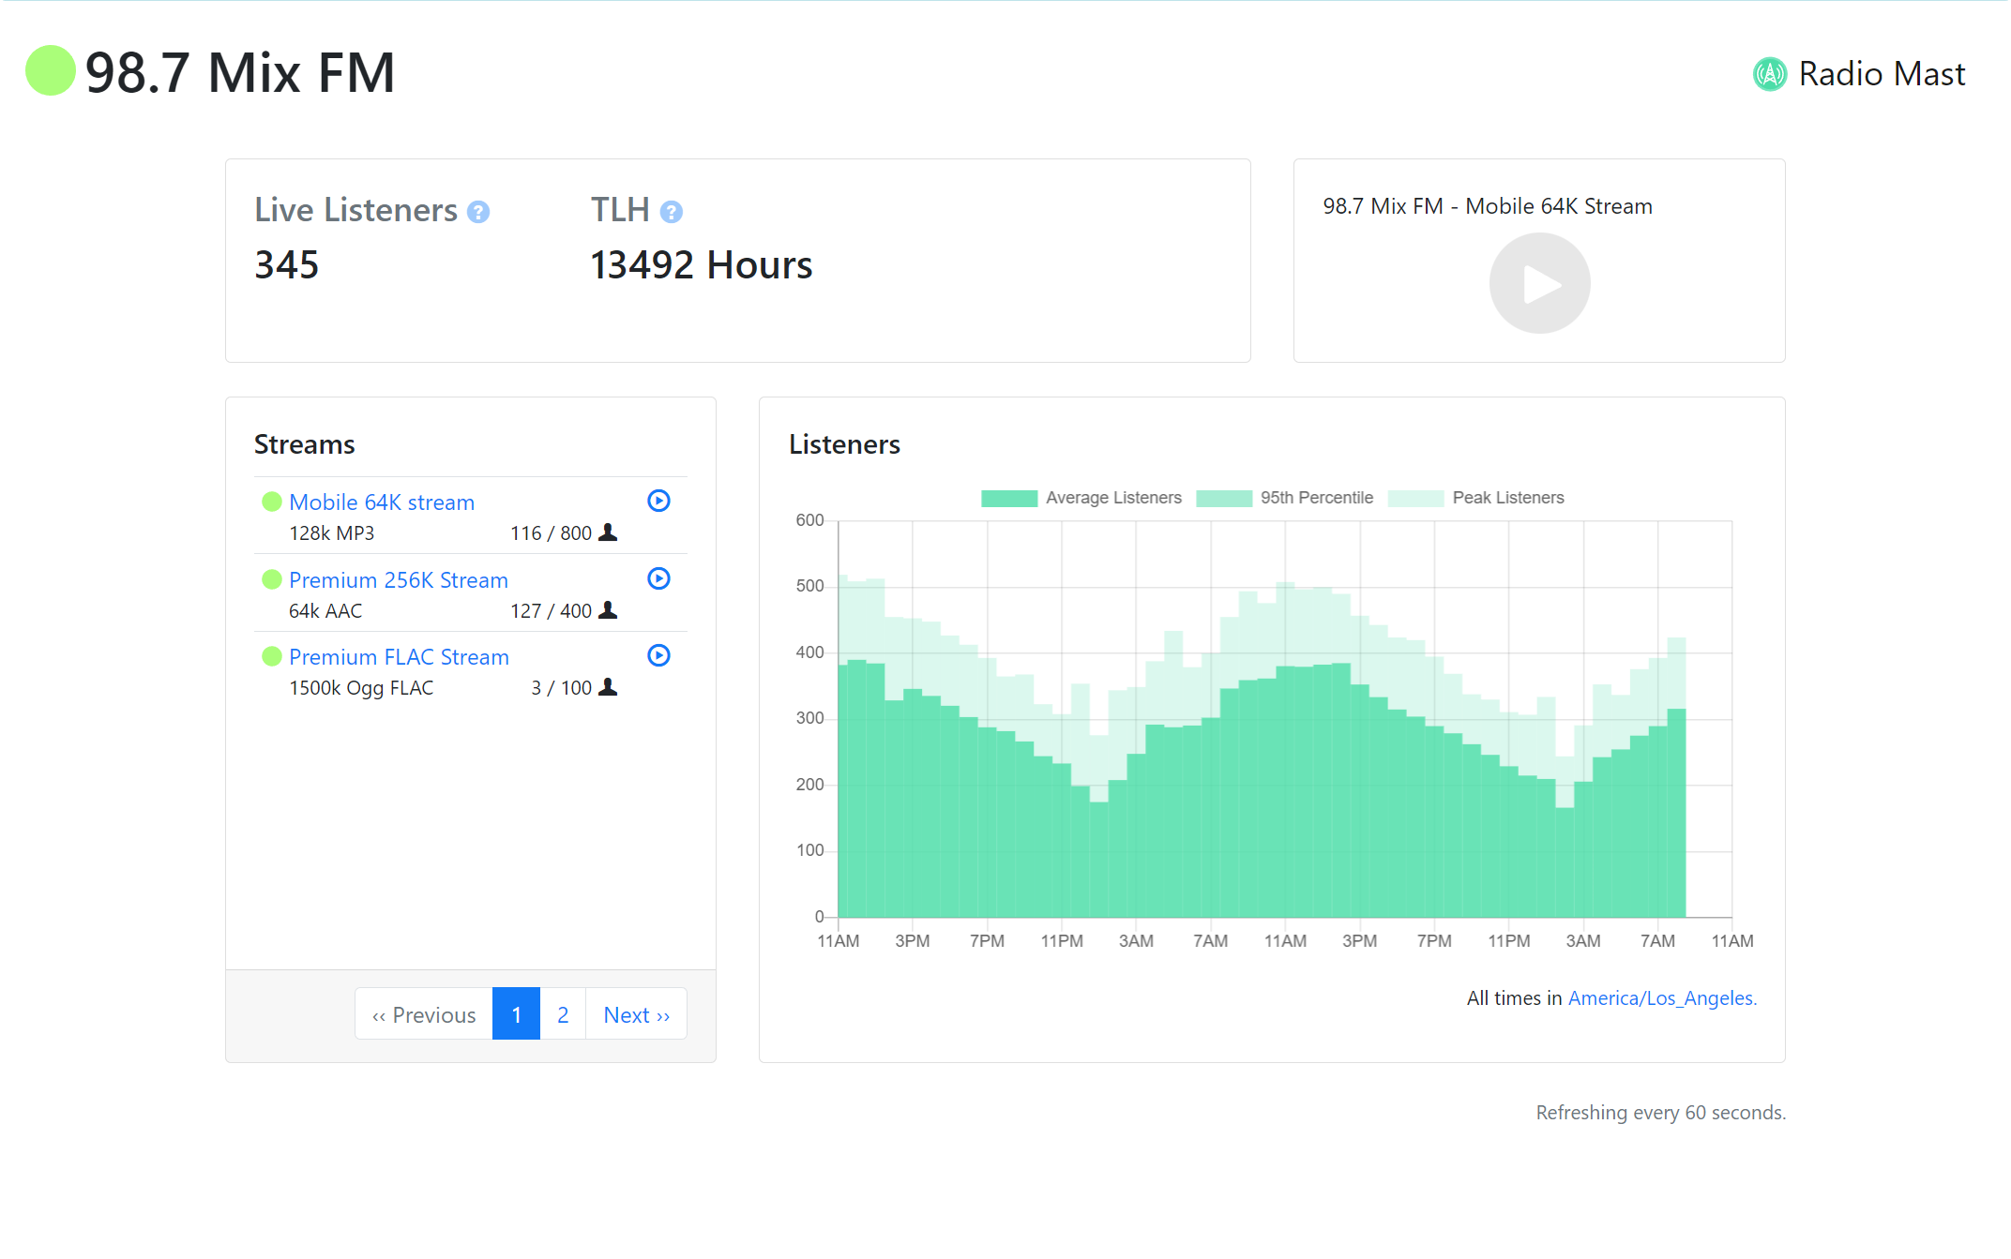Play the Mobile 64K stream row
This screenshot has width=2011, height=1259.
[x=658, y=501]
